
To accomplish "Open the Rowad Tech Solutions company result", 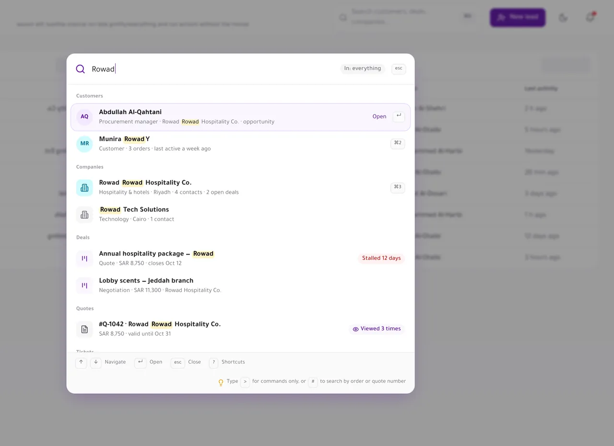I will point(240,214).
